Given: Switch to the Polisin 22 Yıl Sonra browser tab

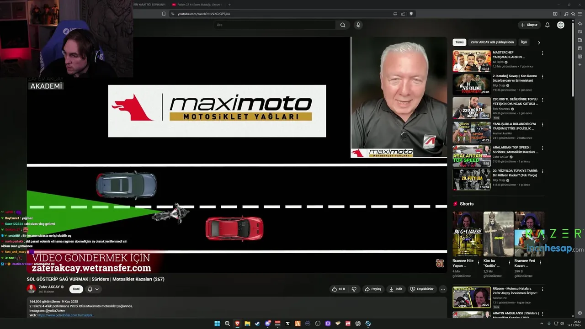Looking at the screenshot, I should (x=197, y=5).
